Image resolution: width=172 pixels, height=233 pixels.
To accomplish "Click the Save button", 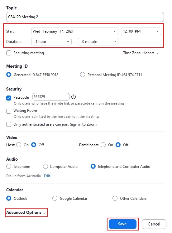I will tap(122, 224).
